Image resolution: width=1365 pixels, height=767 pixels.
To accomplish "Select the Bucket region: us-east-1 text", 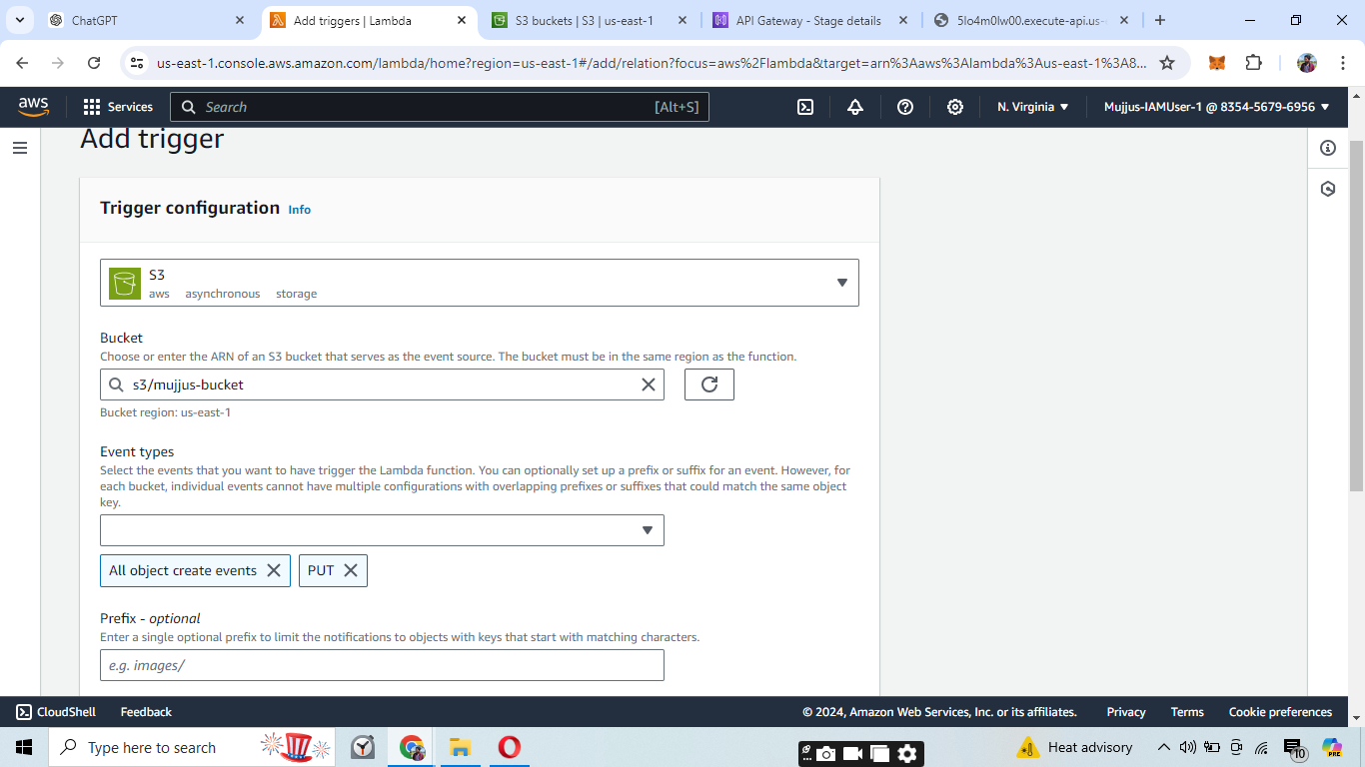I will pos(166,412).
